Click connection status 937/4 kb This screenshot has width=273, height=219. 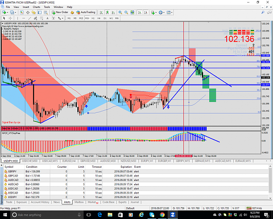coord(254,208)
